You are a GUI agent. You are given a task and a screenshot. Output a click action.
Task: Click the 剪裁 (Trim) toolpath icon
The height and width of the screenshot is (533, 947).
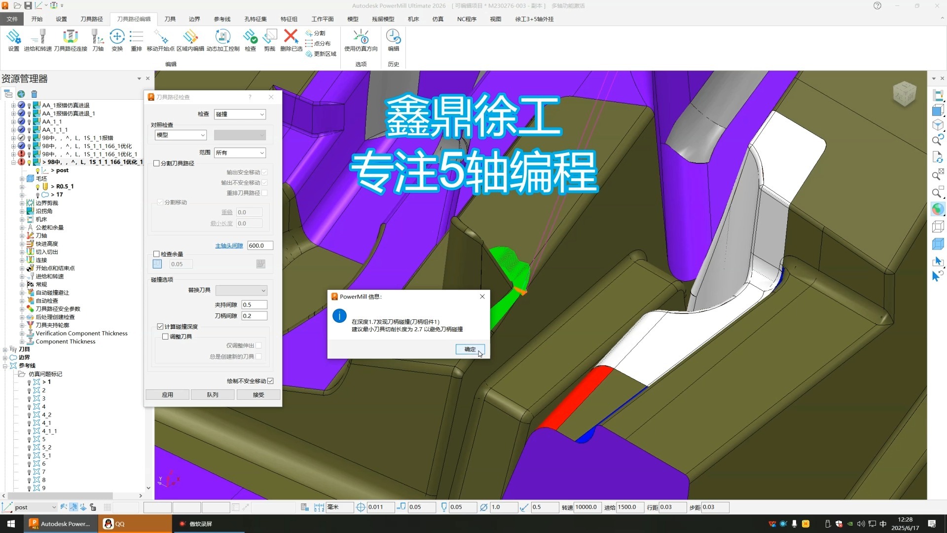pos(269,39)
